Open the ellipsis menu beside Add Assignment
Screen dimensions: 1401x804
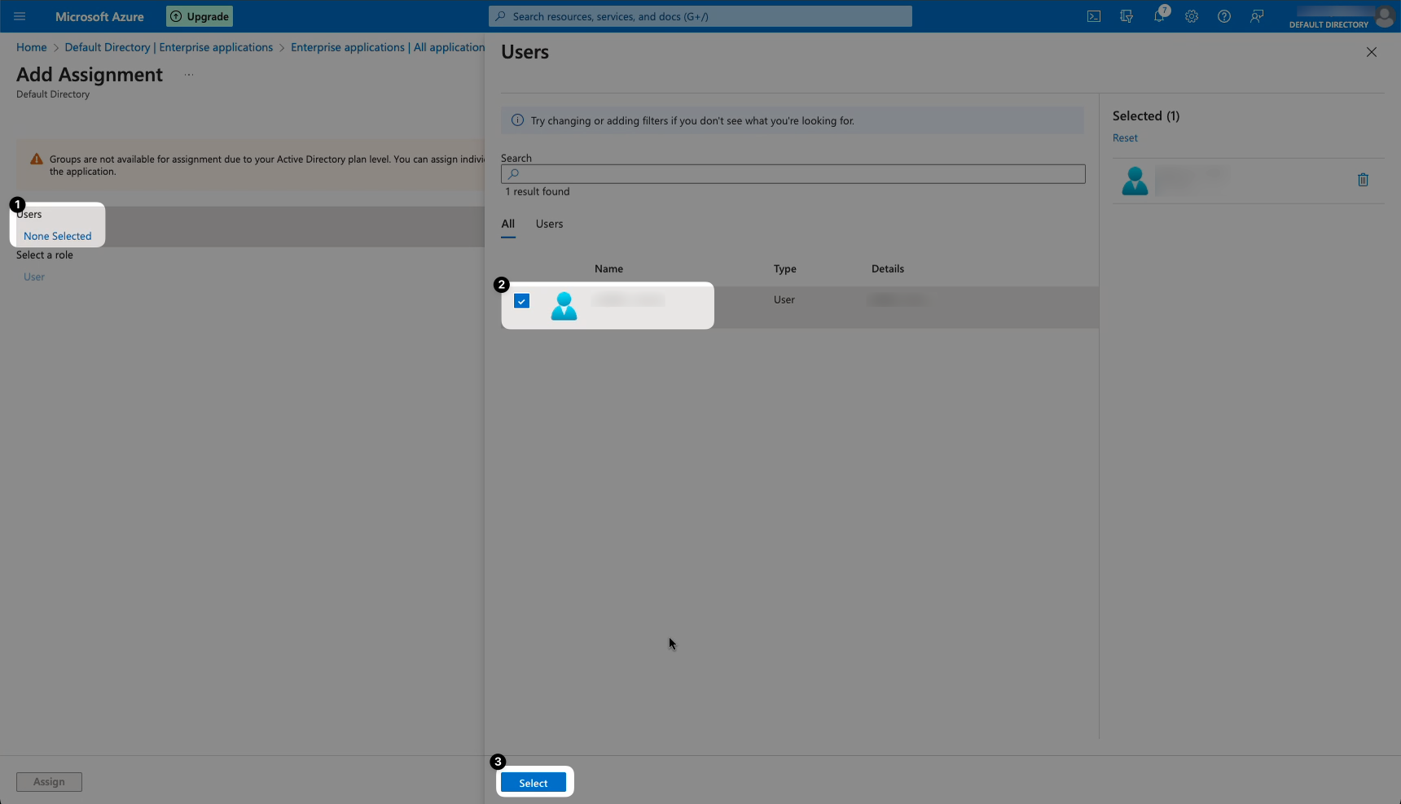click(189, 75)
